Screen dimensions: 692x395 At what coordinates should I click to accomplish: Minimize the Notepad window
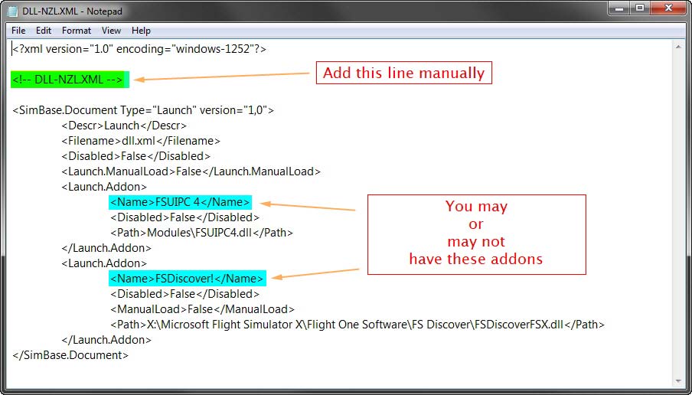click(x=619, y=8)
